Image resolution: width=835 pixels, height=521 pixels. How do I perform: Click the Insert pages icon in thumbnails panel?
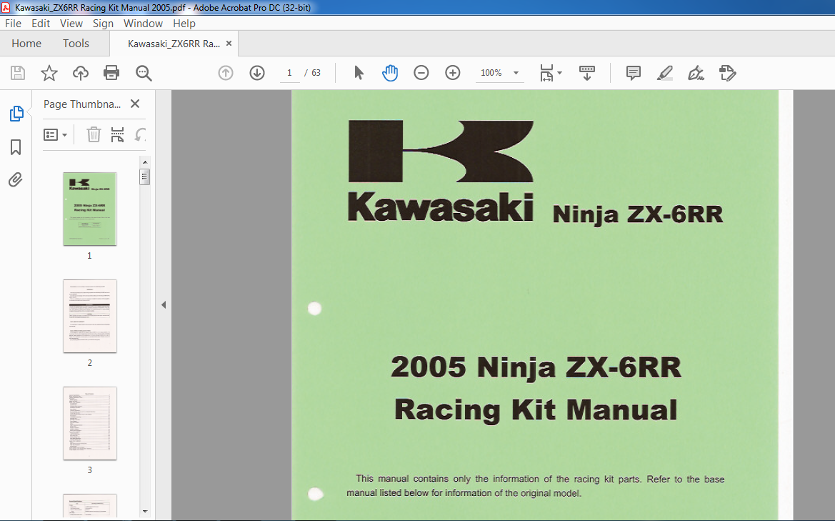117,134
